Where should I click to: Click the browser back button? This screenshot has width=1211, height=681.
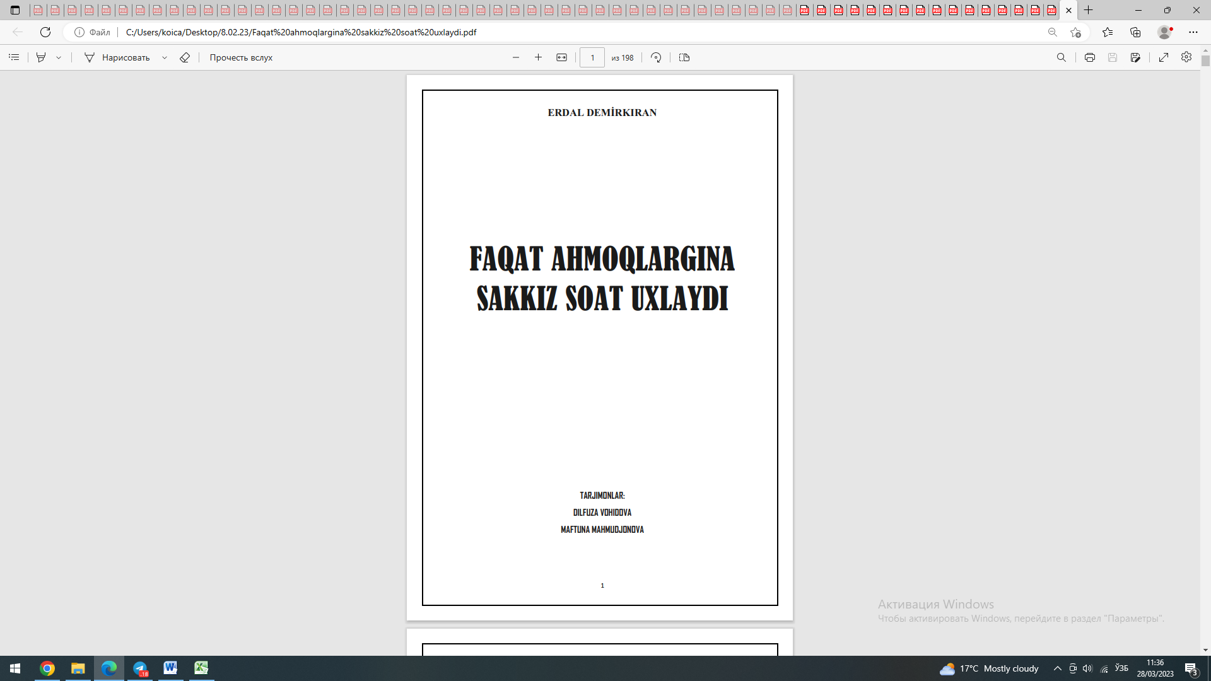coord(17,32)
